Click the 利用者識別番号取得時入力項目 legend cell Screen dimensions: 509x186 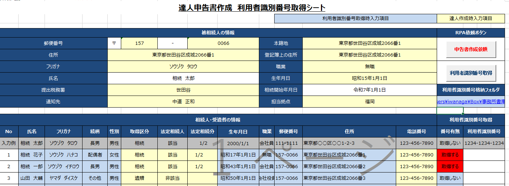click(356, 19)
